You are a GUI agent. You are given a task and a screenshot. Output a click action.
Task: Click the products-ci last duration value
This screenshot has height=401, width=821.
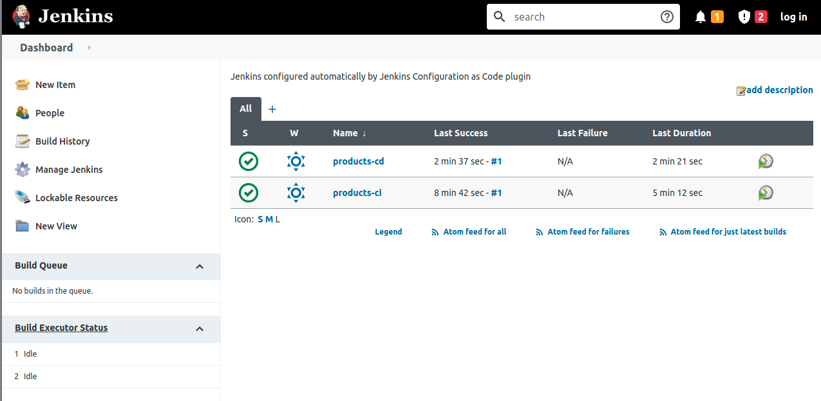point(677,193)
